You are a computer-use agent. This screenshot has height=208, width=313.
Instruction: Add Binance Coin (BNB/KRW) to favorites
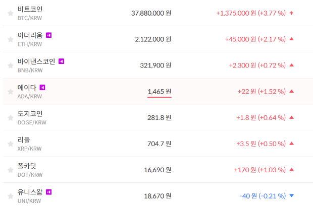tap(11, 65)
